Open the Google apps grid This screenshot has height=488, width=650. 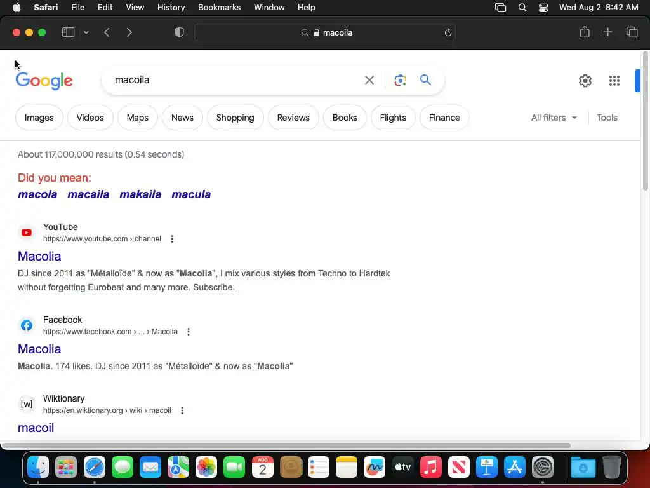[x=614, y=81]
